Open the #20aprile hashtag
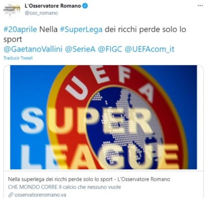205x198 pixels. point(20,29)
